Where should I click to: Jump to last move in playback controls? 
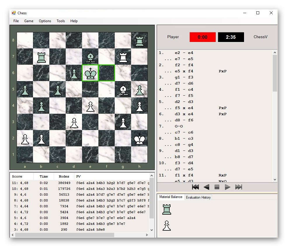coord(239,187)
